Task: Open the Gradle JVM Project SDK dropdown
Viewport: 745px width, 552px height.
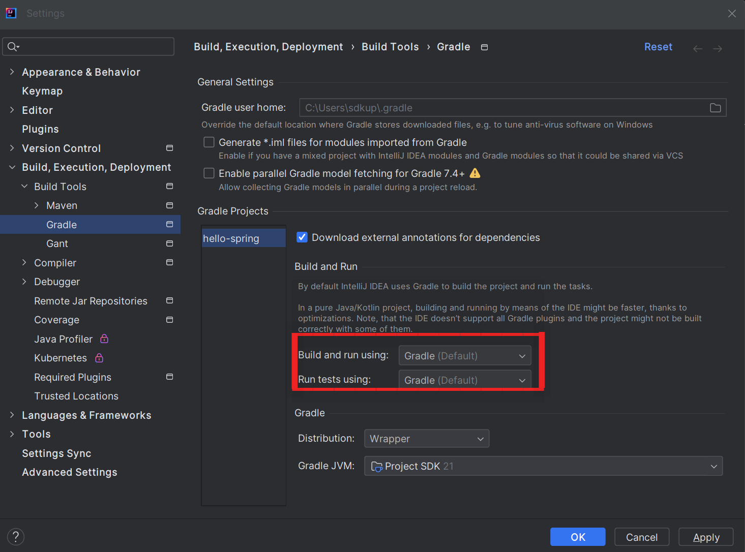Action: (x=543, y=466)
